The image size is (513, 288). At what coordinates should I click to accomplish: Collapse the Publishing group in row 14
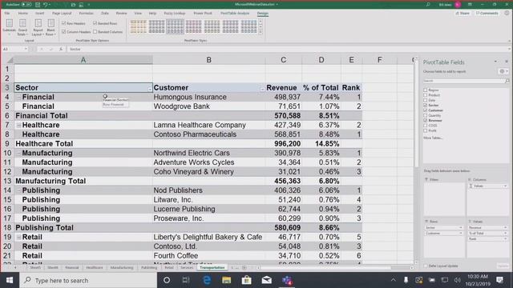(18, 190)
